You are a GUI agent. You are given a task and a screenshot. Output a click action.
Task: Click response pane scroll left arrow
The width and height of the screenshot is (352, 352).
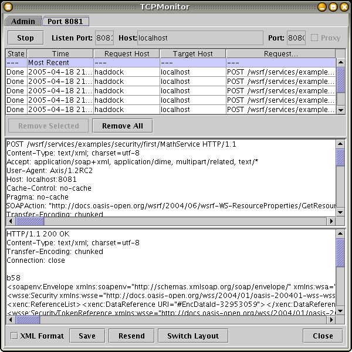tap(11, 320)
